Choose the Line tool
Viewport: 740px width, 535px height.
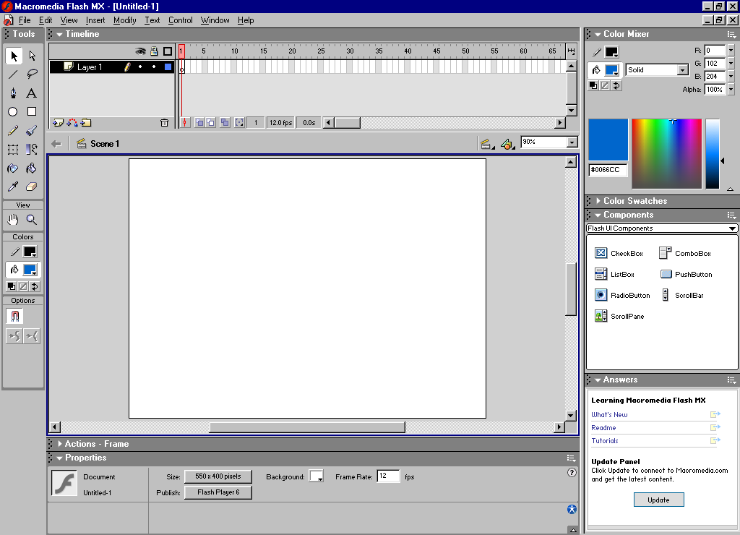coord(13,74)
